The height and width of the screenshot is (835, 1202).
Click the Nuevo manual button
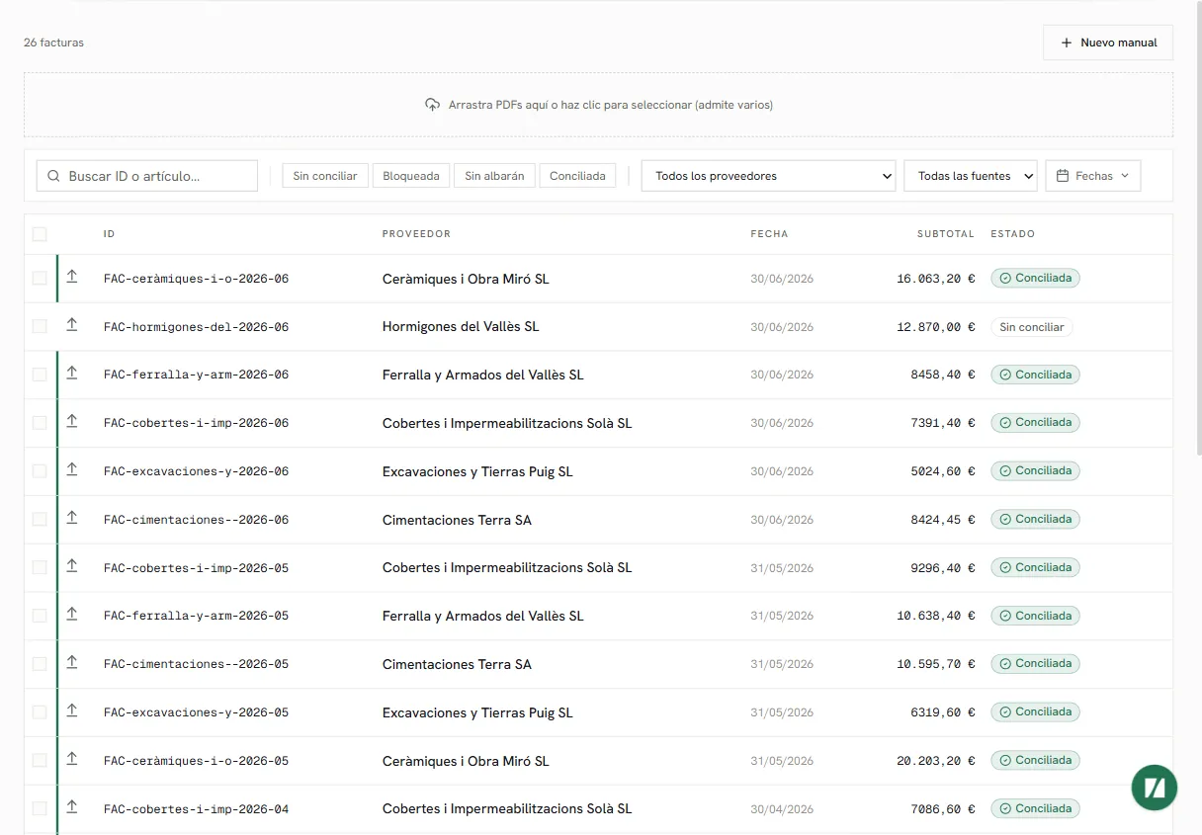(1108, 42)
